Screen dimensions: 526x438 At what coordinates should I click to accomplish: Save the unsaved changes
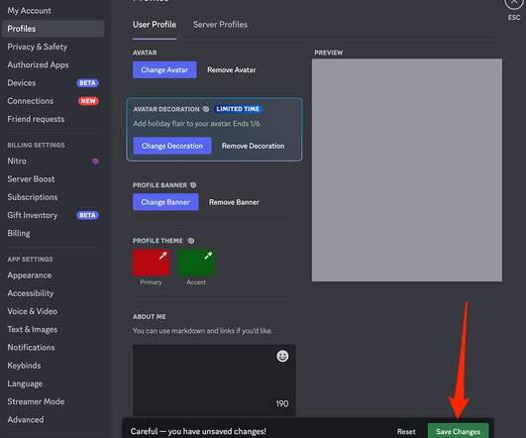pyautogui.click(x=458, y=431)
